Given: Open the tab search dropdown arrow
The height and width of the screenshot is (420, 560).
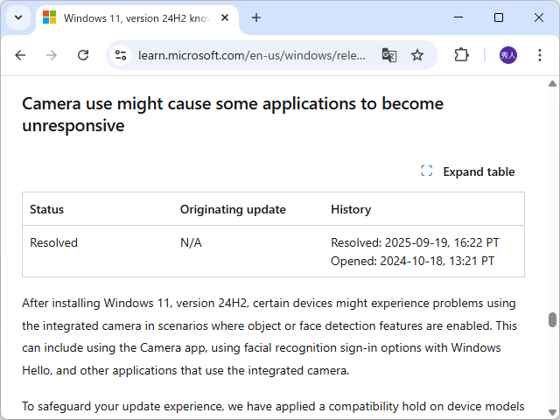Looking at the screenshot, I should pyautogui.click(x=18, y=17).
